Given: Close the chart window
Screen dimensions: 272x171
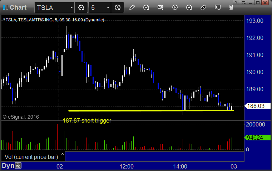Looking at the screenshot, I should point(265,2).
